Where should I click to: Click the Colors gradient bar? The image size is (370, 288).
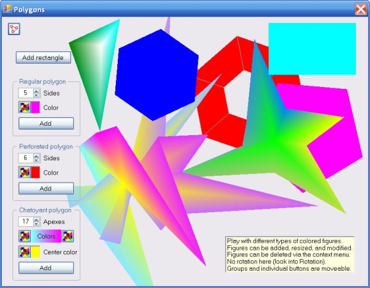pos(46,236)
